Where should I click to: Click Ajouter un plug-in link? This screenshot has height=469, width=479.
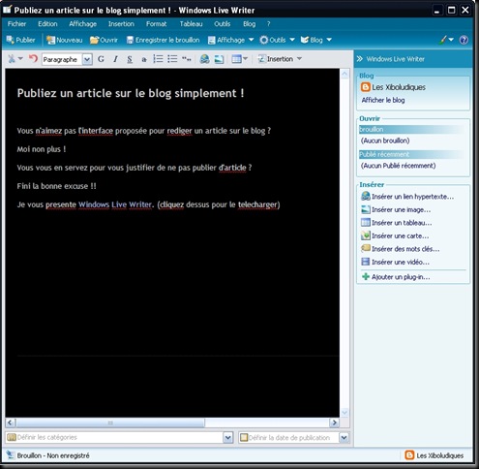(x=396, y=277)
